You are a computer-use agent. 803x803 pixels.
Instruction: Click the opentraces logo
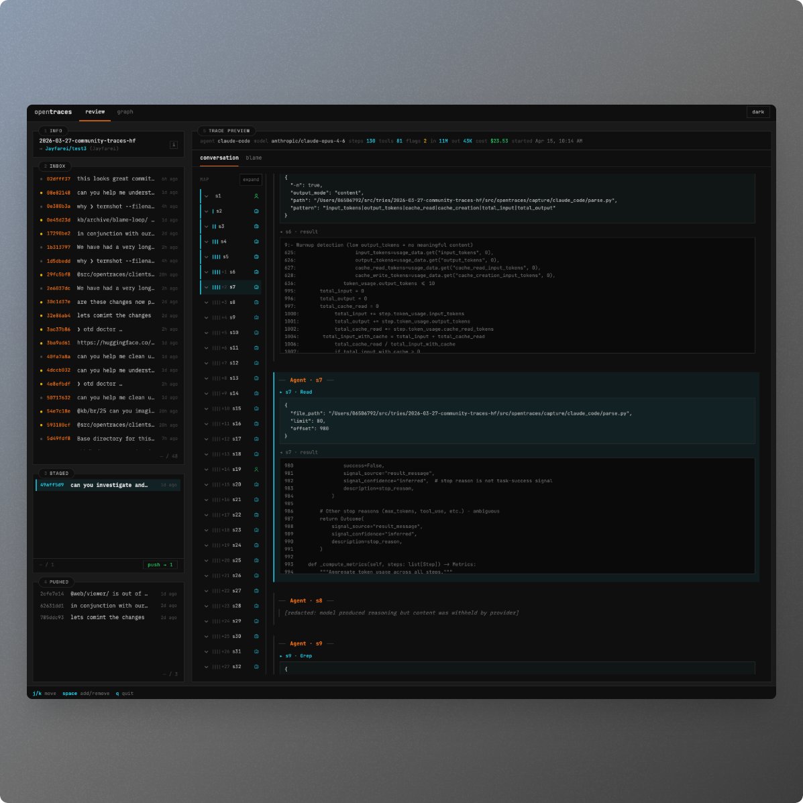tap(53, 112)
